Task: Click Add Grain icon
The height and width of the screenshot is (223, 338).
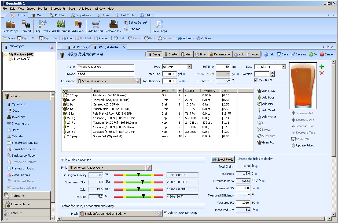Action: (259, 91)
